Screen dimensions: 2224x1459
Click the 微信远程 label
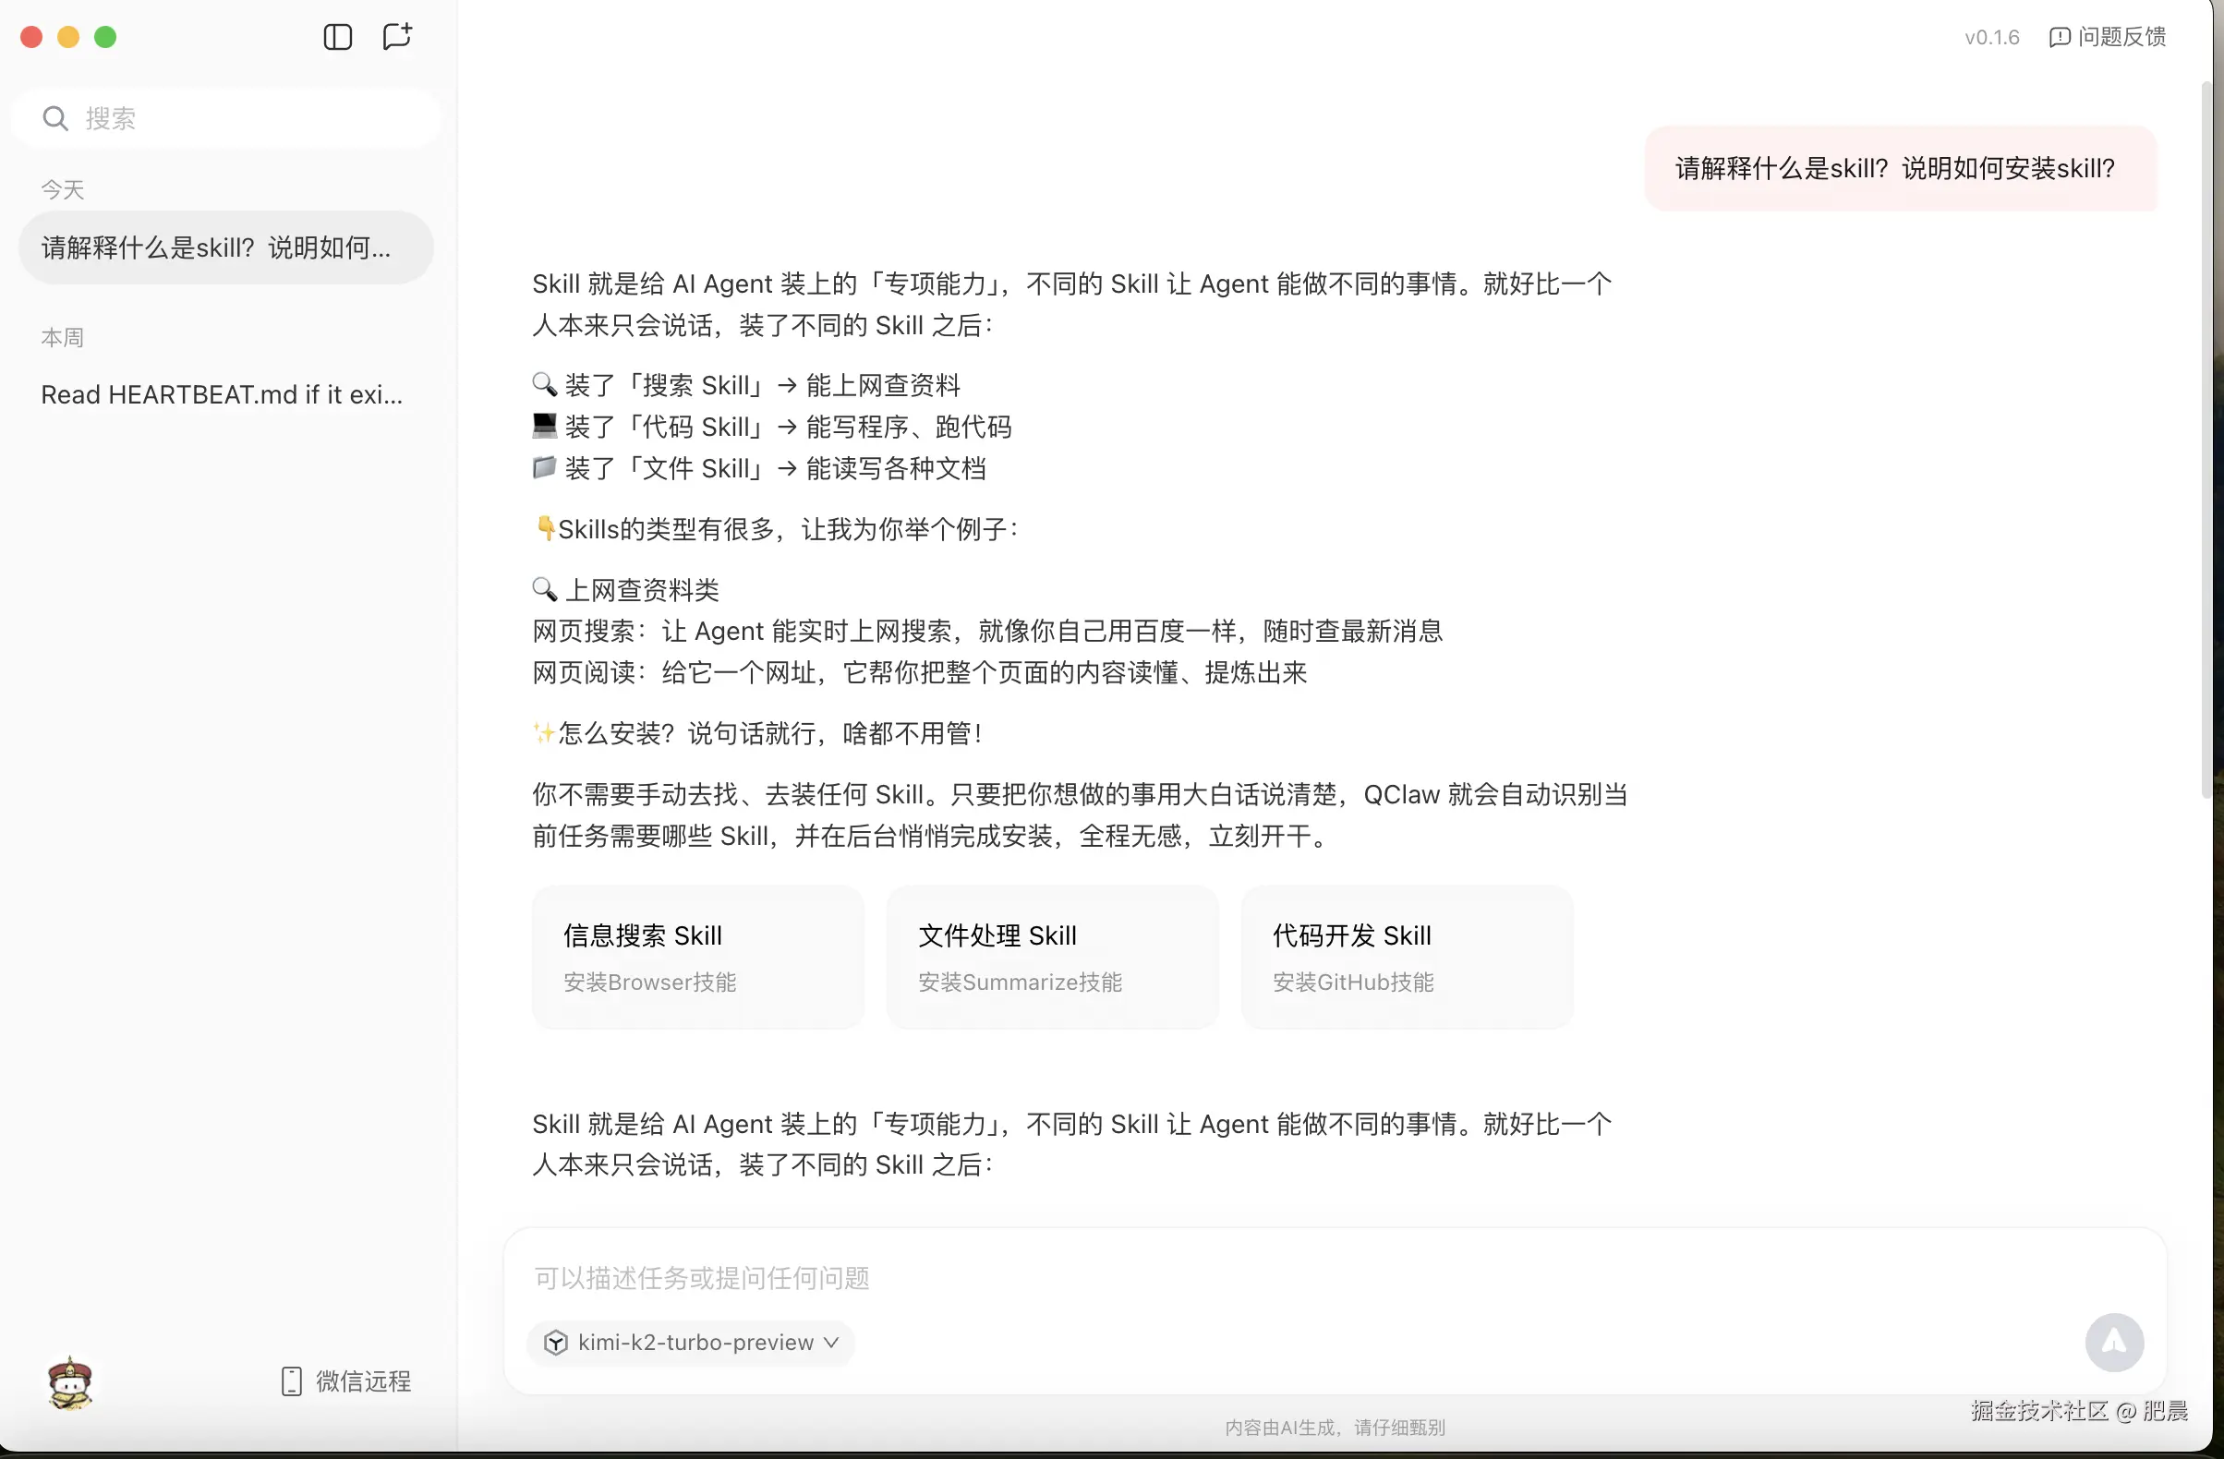click(x=364, y=1381)
